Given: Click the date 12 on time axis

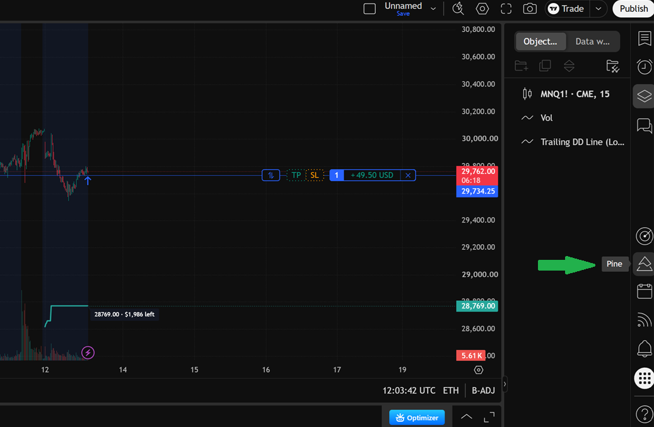Looking at the screenshot, I should tap(45, 370).
